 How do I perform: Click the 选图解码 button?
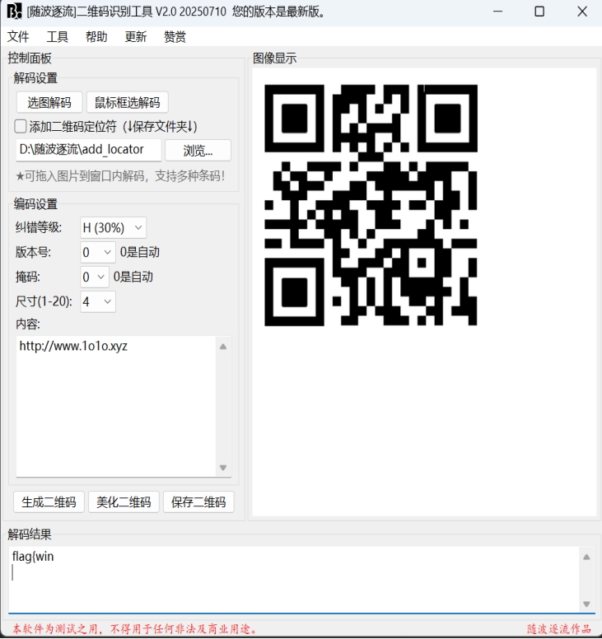coord(49,102)
